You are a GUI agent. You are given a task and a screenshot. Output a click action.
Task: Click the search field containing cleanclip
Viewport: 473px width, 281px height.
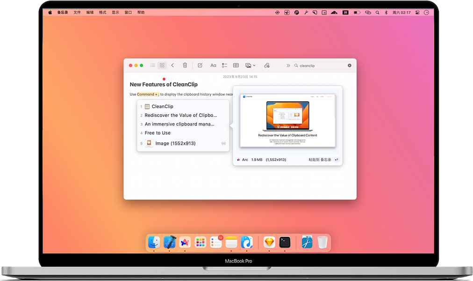tap(322, 66)
